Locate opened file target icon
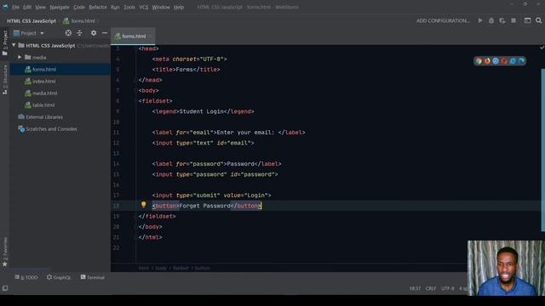Screen dimensions: 545x306 point(68,33)
